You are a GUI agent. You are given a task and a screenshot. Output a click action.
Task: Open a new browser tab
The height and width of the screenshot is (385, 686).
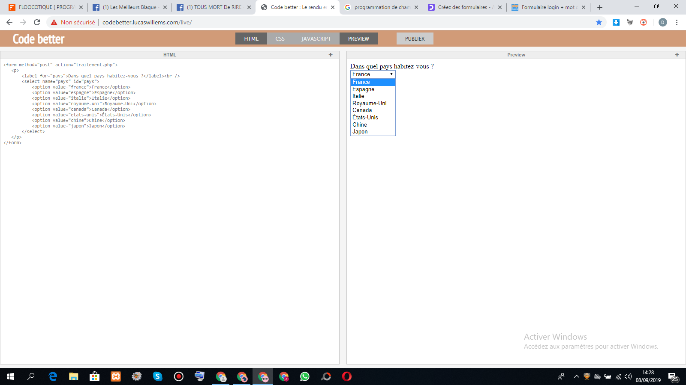tap(600, 7)
